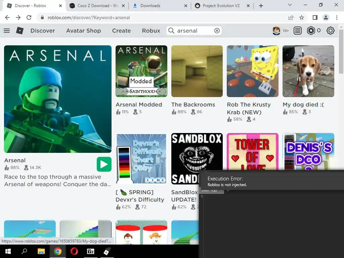Open the Roblox settings gear

(x=331, y=31)
